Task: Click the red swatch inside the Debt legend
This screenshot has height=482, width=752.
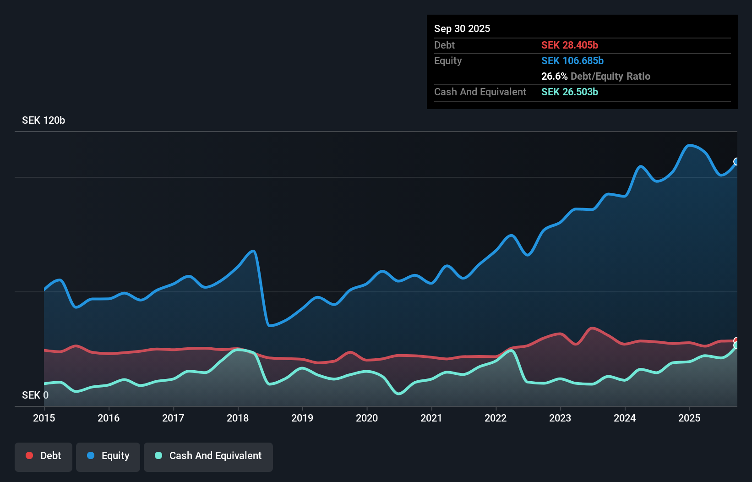Action: (x=29, y=455)
